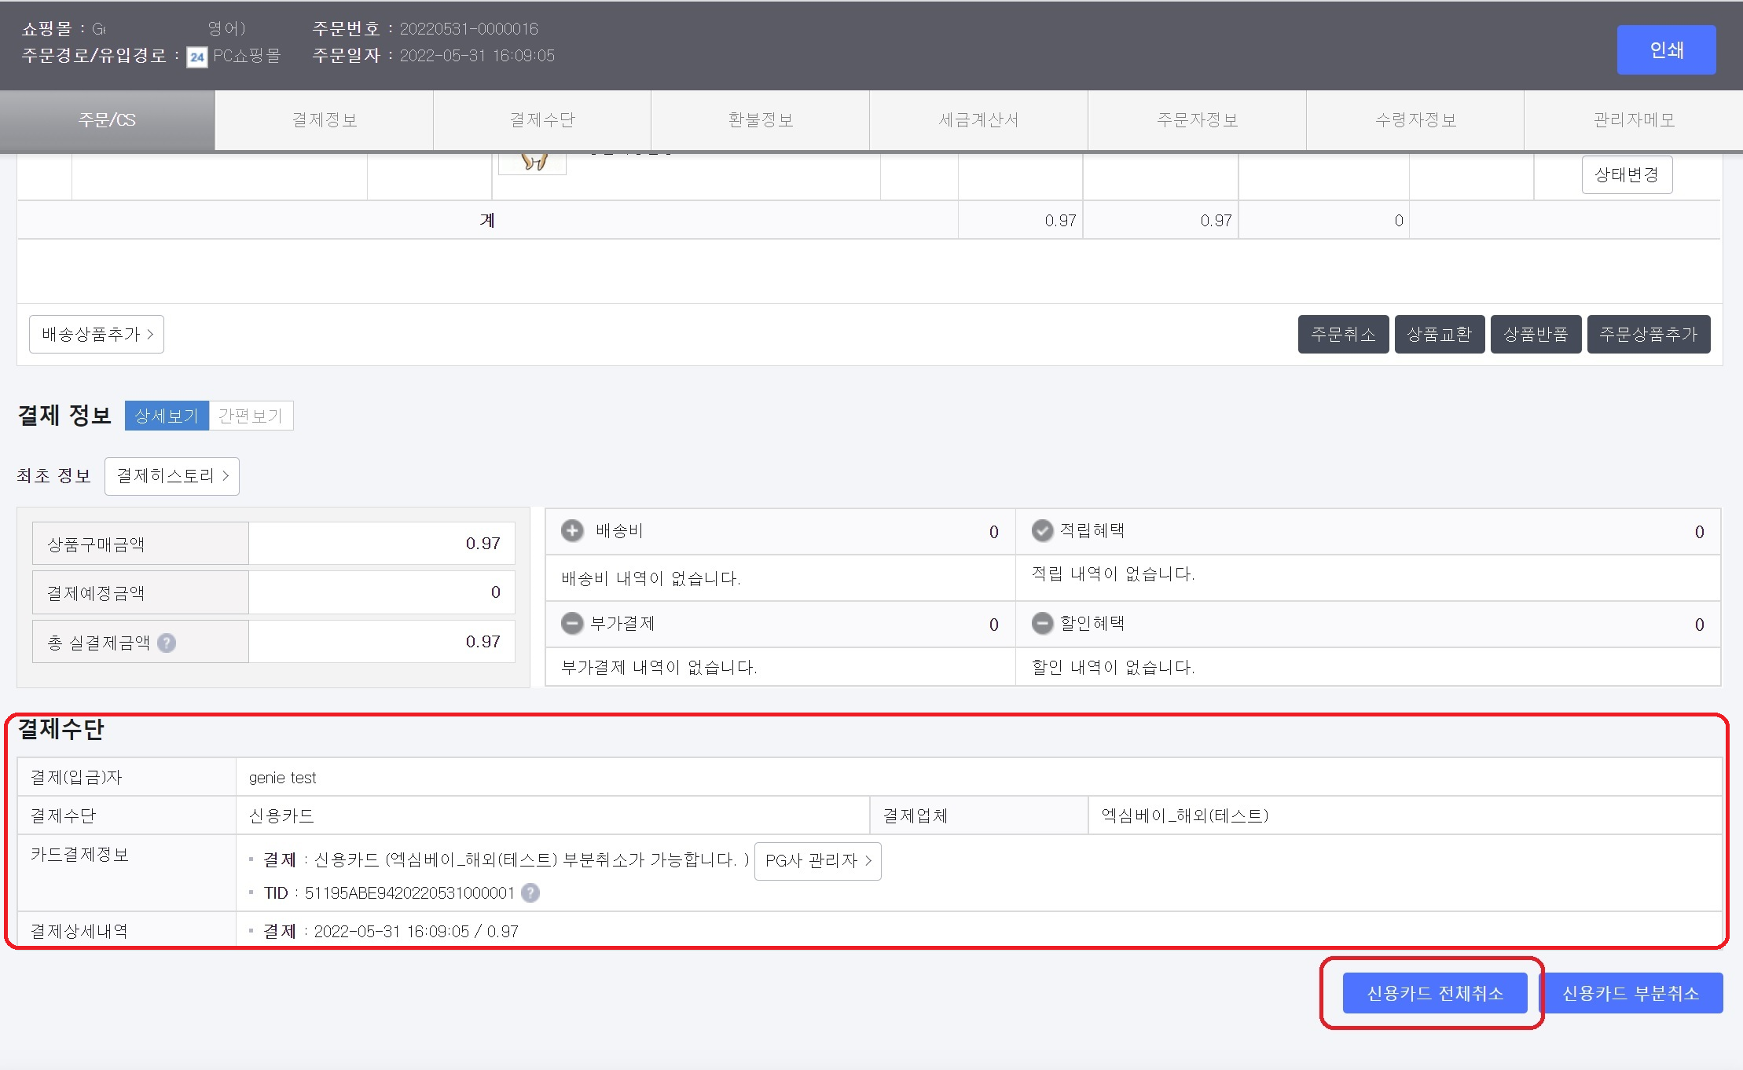This screenshot has width=1743, height=1070.
Task: Click the minus icon beside 할인혜택
Action: click(x=1042, y=624)
